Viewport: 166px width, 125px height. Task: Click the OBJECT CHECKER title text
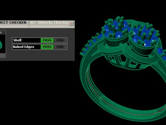coord(13,23)
